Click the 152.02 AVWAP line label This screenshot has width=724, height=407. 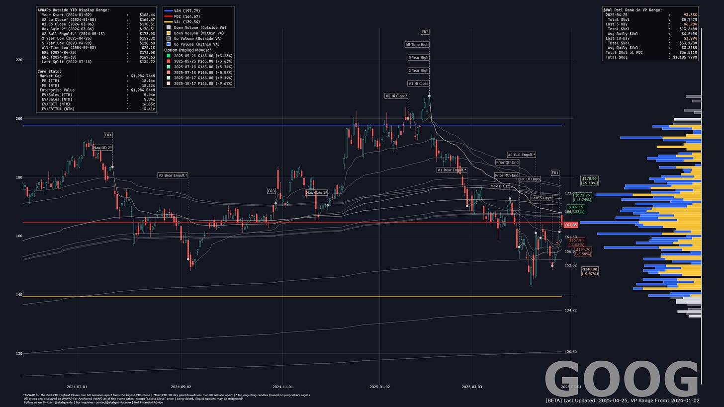[x=571, y=265]
